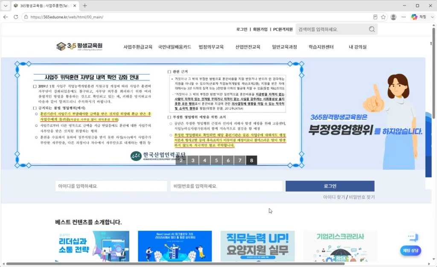
Task: Click the 베스트 컨텐츠를 소개합니다 heading
Action: tap(88, 222)
